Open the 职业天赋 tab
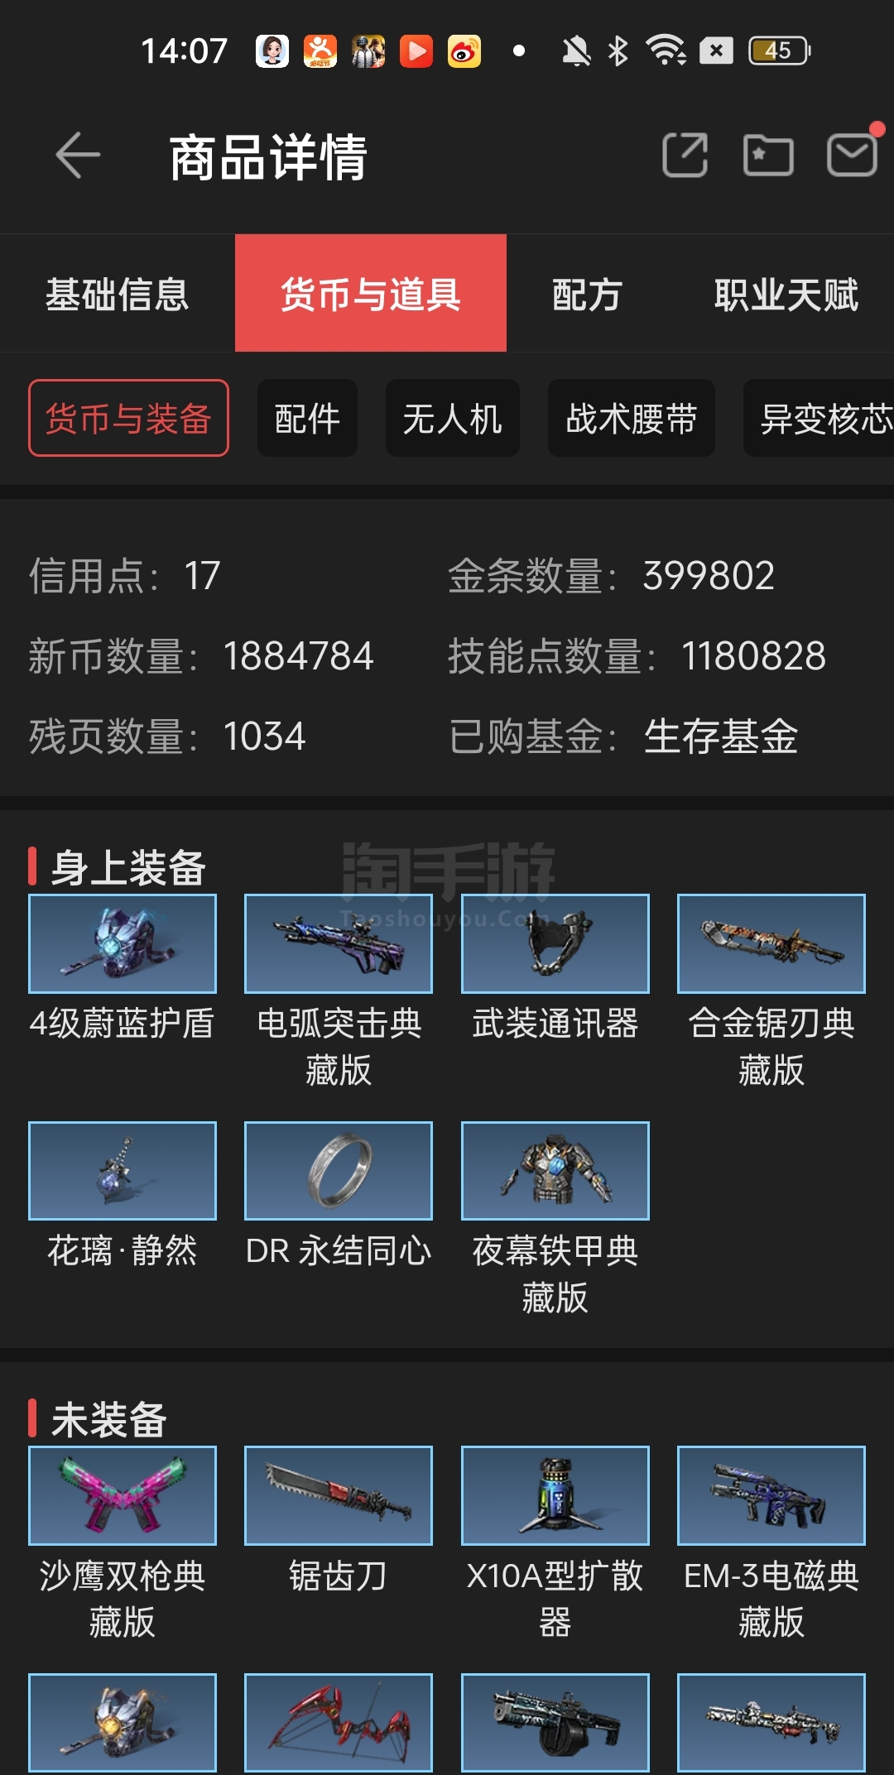This screenshot has height=1775, width=894. coord(786,294)
